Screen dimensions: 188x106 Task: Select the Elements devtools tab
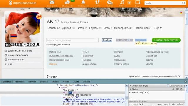[x=7, y=82]
